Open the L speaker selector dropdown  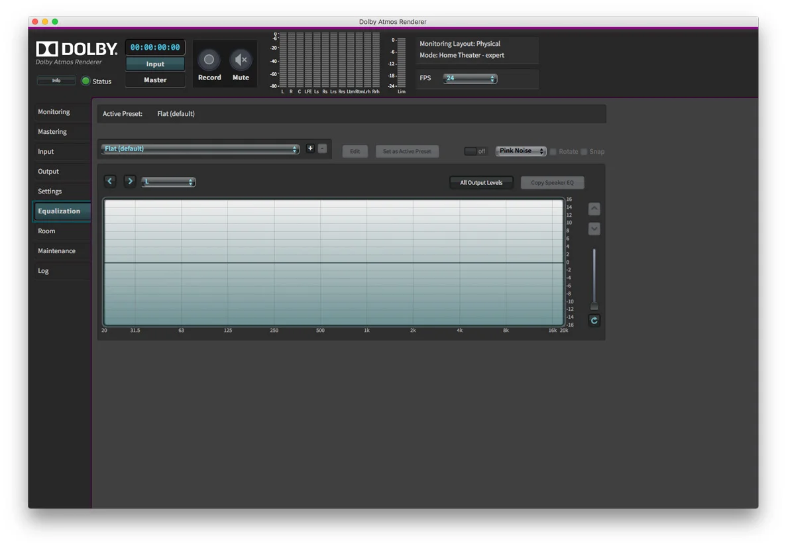click(x=168, y=182)
